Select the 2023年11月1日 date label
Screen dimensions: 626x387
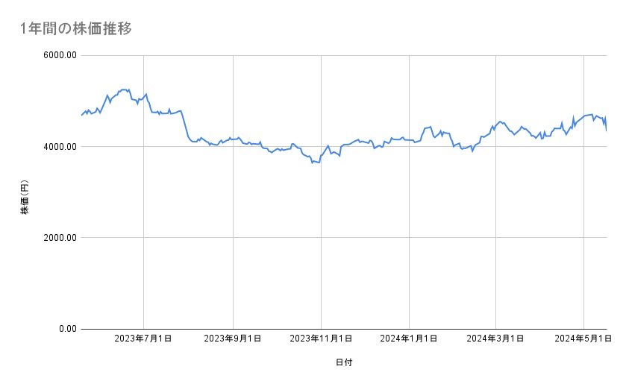click(321, 339)
